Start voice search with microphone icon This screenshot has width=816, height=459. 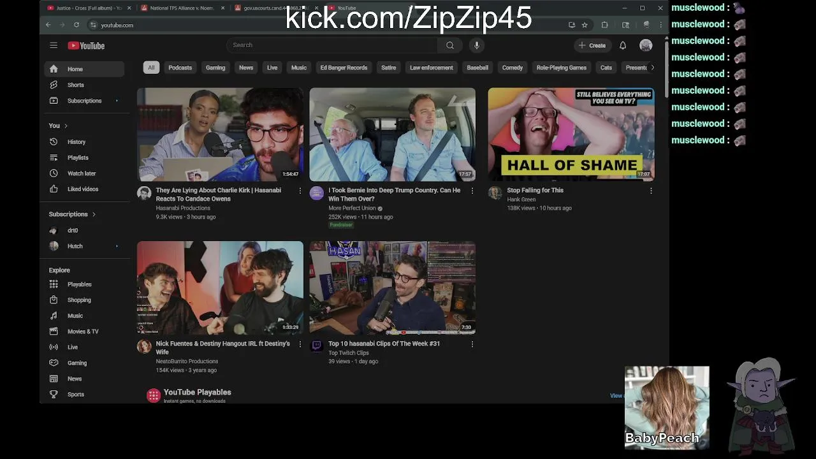476,45
